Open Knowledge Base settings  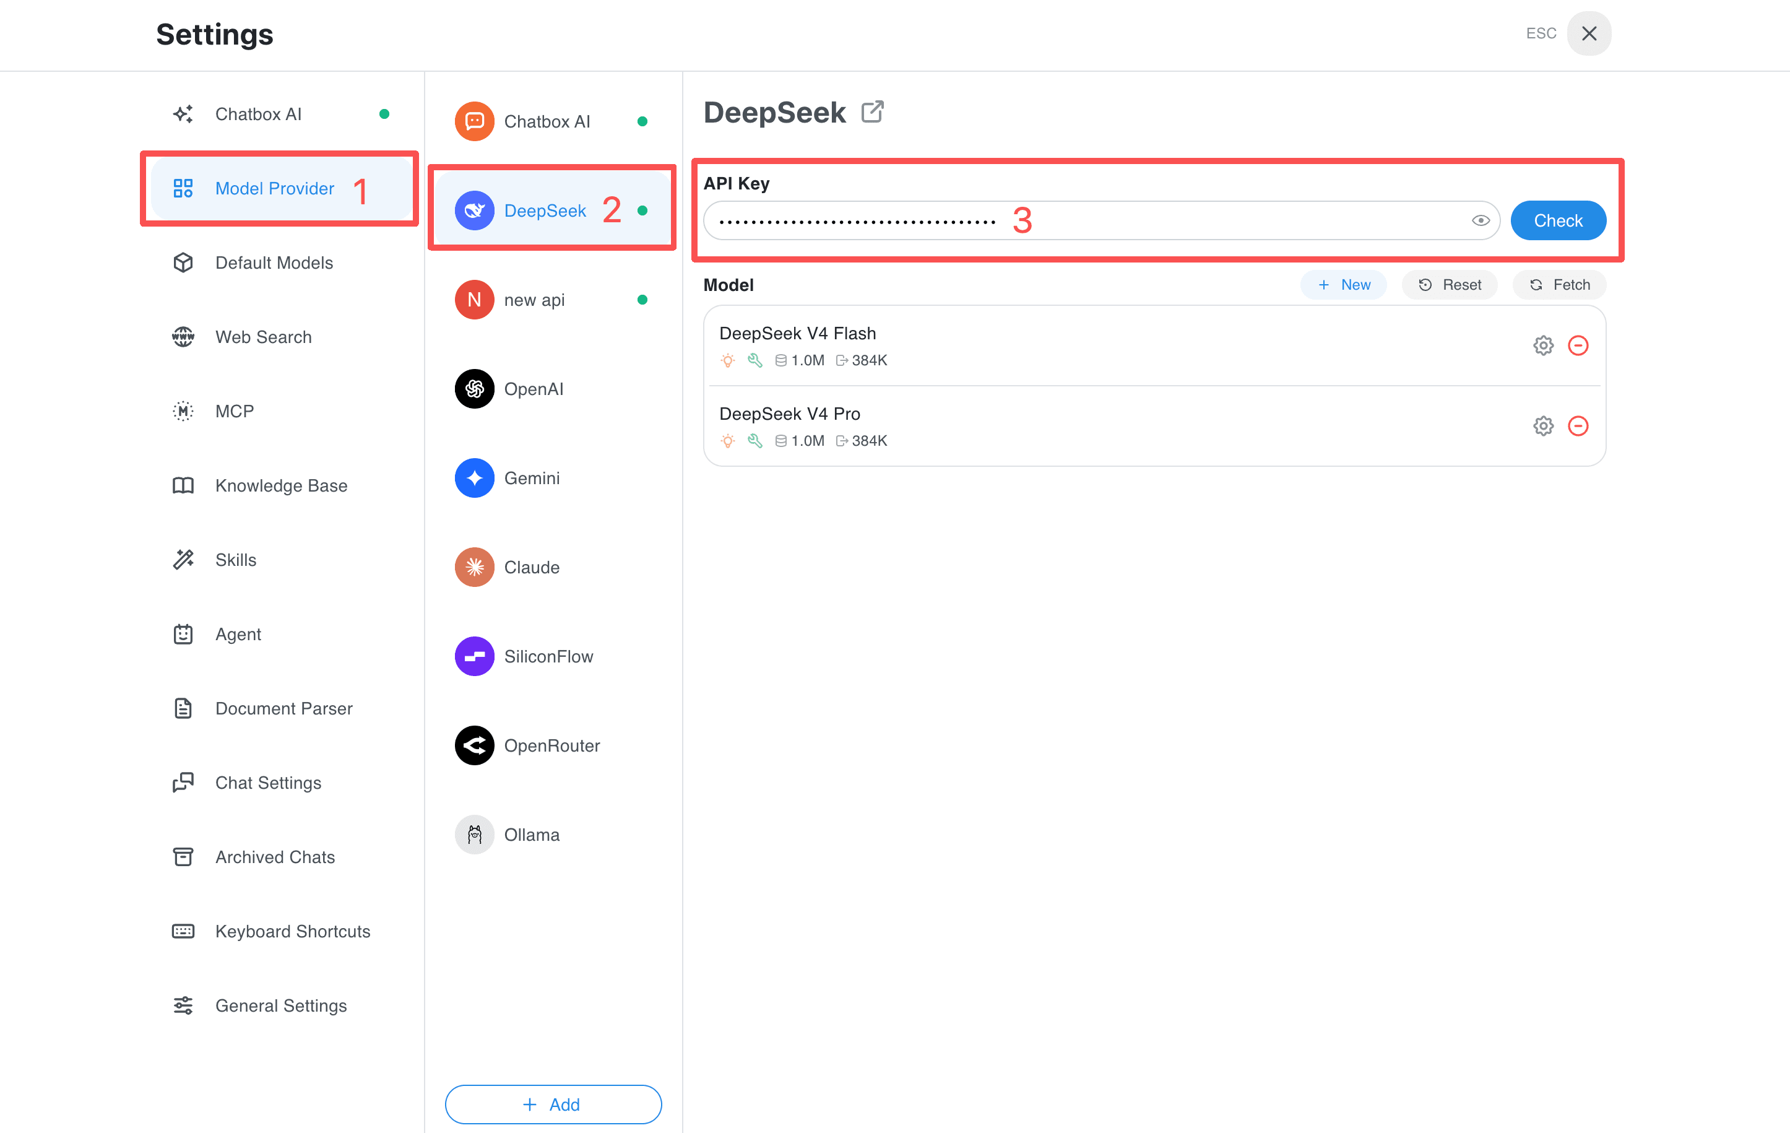[x=281, y=485]
